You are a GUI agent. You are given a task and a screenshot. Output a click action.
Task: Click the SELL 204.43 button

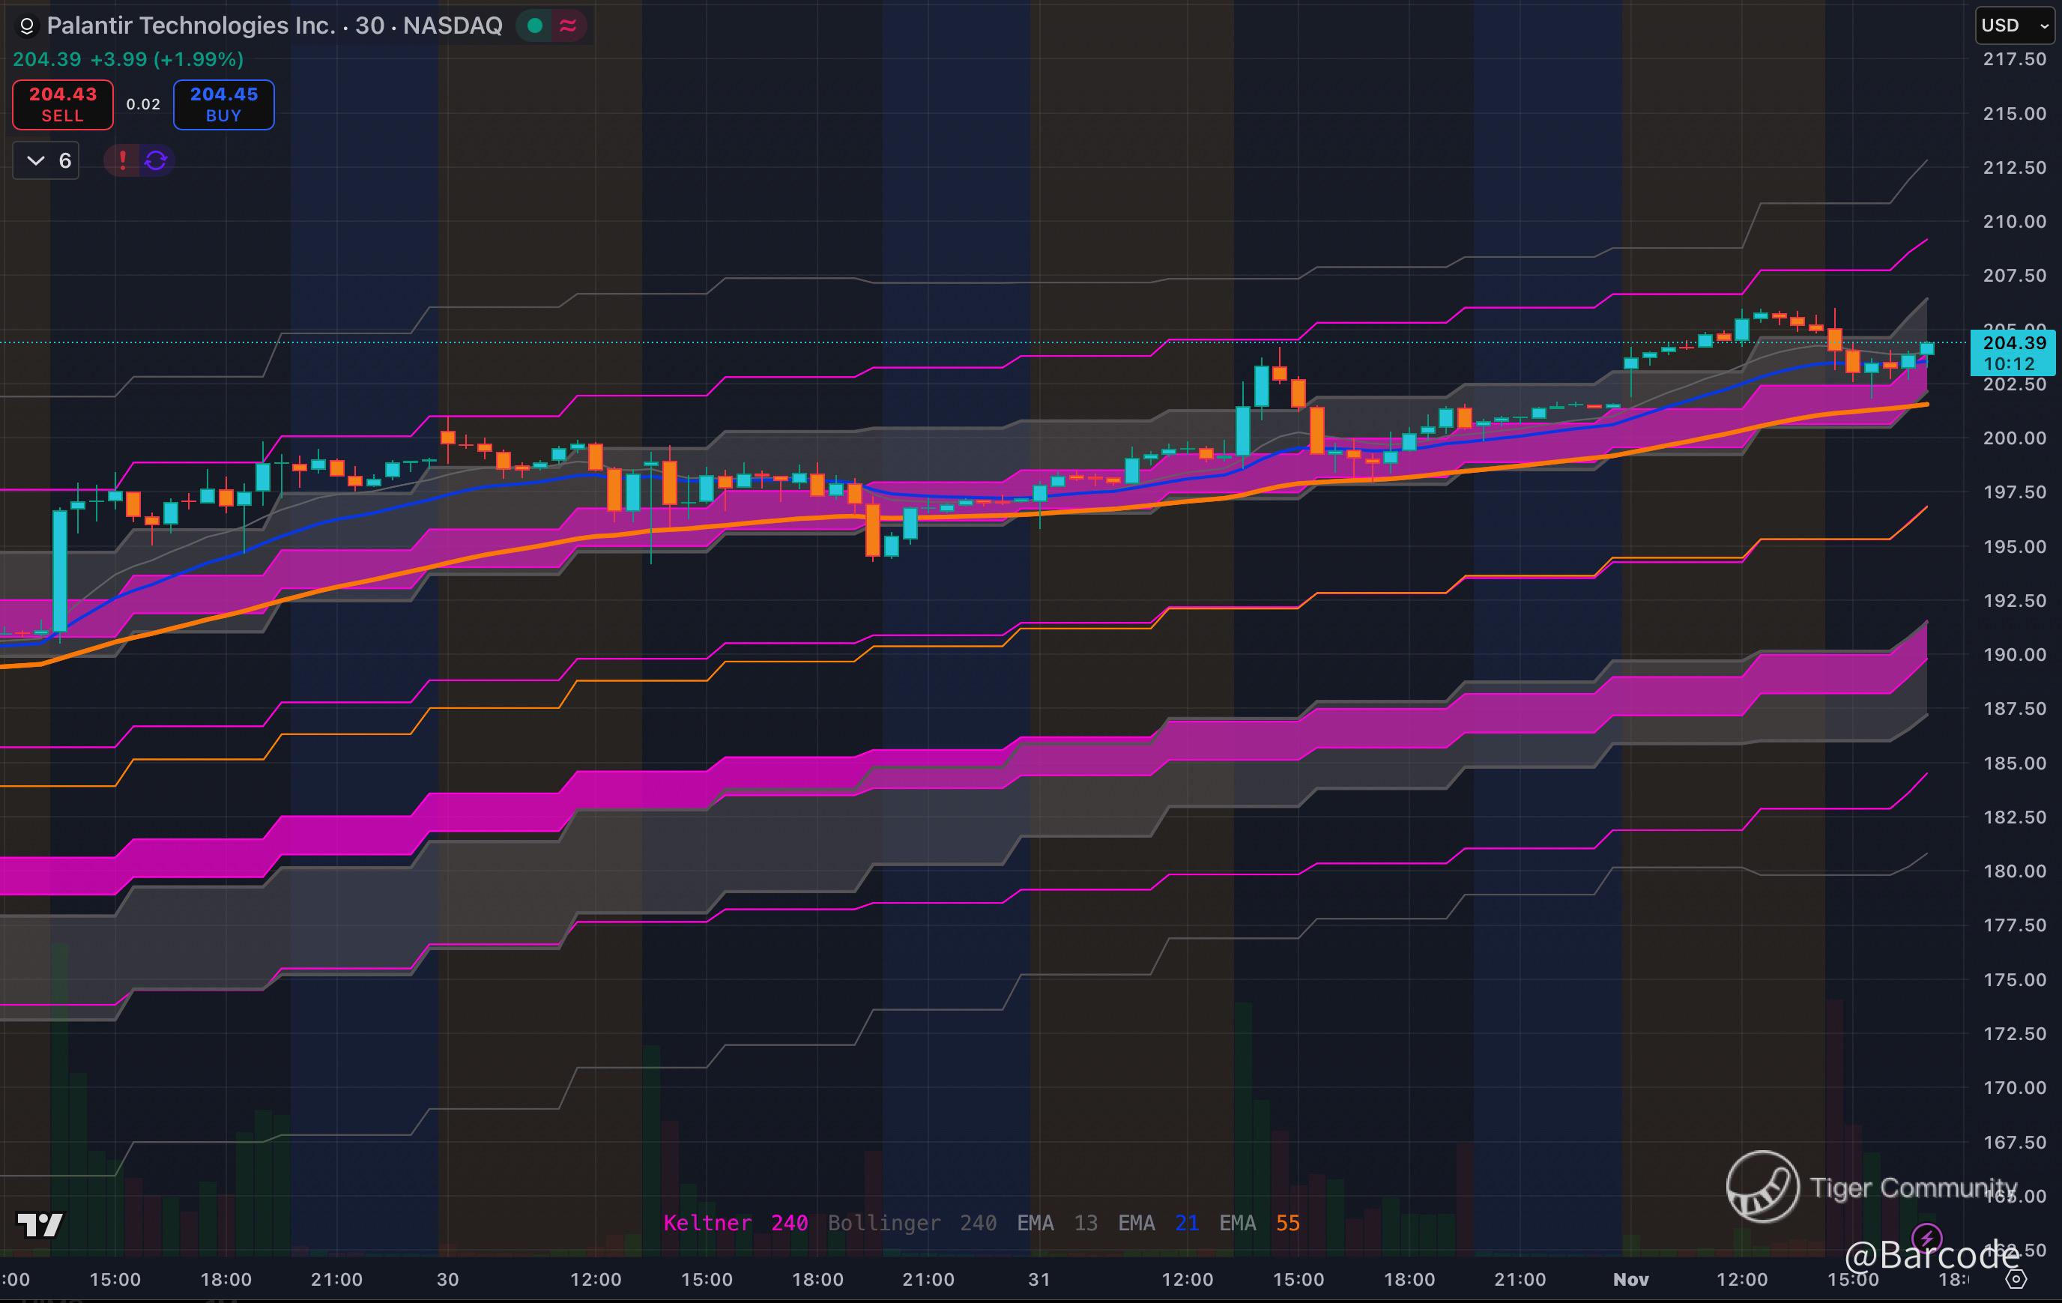pos(62,104)
